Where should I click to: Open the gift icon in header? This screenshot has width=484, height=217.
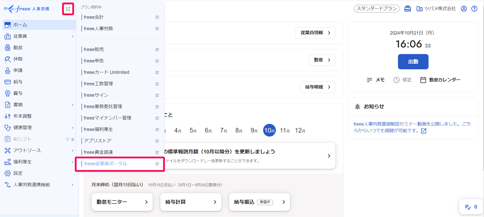(408, 9)
